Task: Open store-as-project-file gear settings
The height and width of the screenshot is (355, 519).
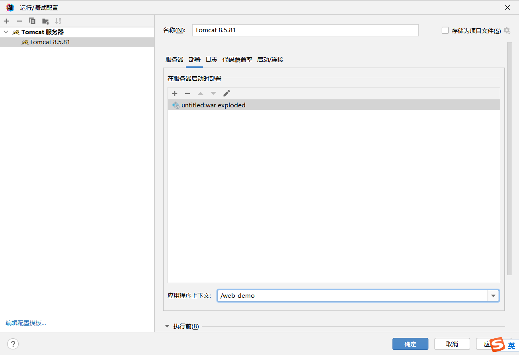Action: click(507, 30)
